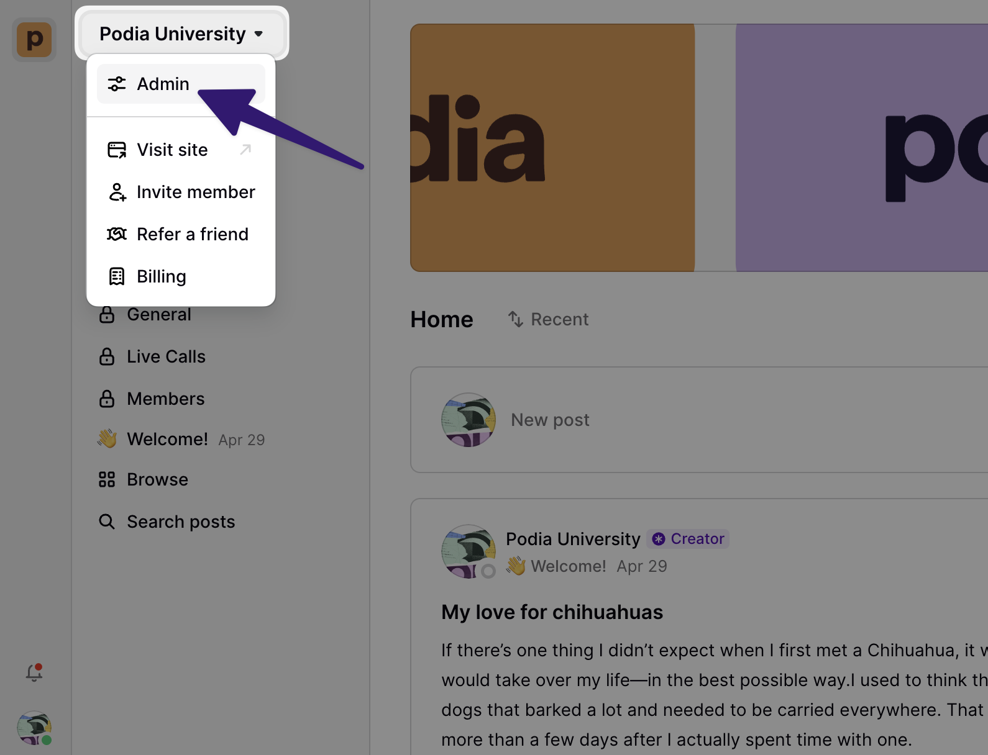Open notifications bell
Viewport: 988px width, 755px height.
[x=34, y=672]
